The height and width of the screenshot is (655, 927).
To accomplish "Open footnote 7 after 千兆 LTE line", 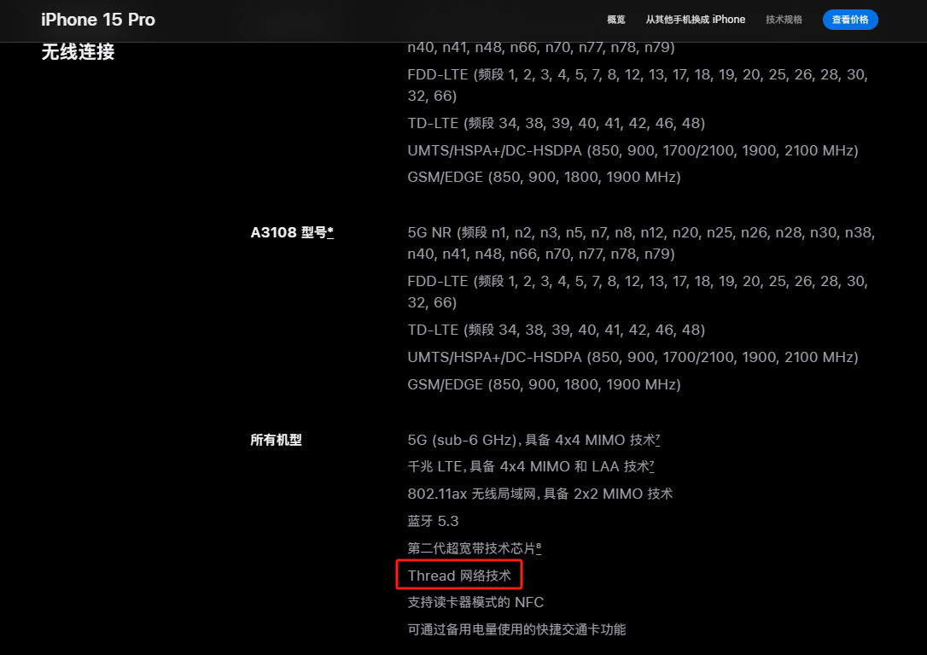I will [652, 465].
